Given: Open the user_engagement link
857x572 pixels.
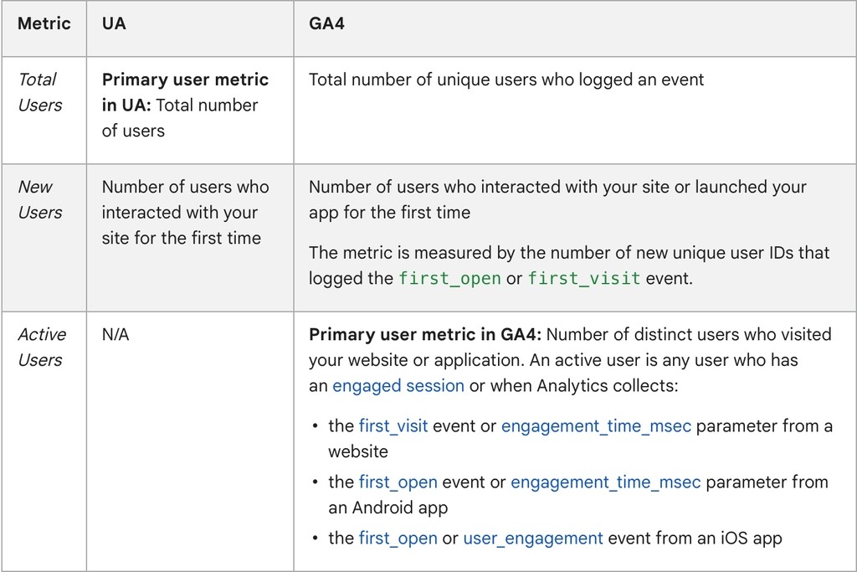Looking at the screenshot, I should [x=533, y=539].
